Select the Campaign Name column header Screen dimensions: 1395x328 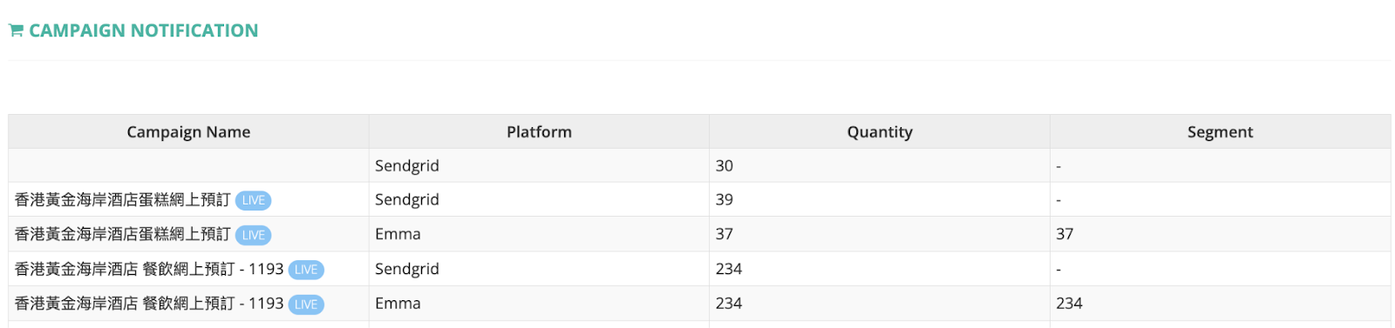pyautogui.click(x=188, y=131)
